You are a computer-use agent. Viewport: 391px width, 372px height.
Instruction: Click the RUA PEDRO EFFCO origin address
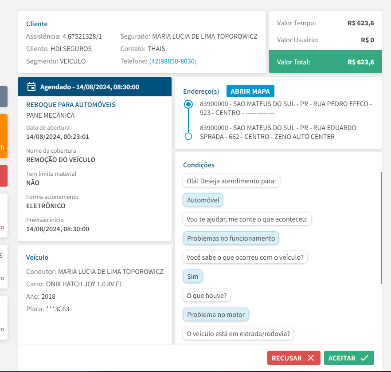click(x=286, y=108)
